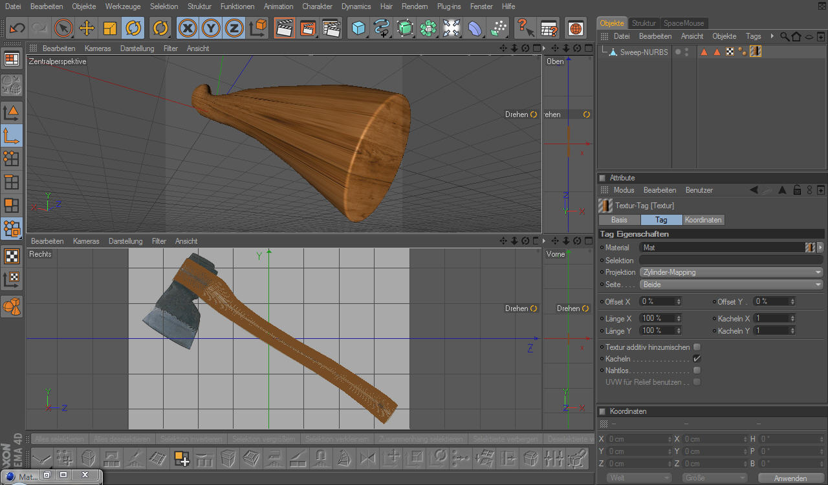828x485 pixels.
Task: Select the Scale tool icon
Action: [110, 28]
